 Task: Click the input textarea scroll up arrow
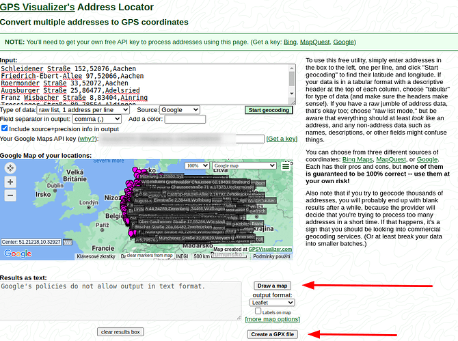pyautogui.click(x=292, y=68)
